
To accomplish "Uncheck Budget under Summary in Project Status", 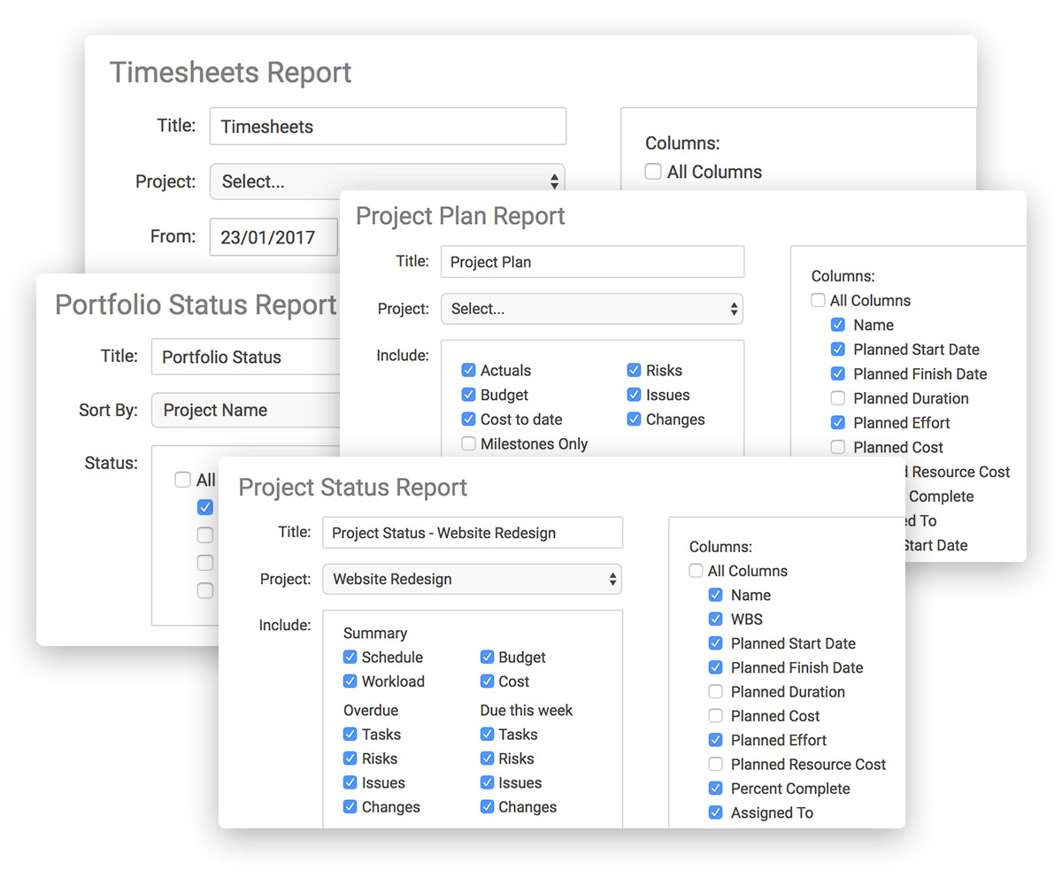I will 488,658.
